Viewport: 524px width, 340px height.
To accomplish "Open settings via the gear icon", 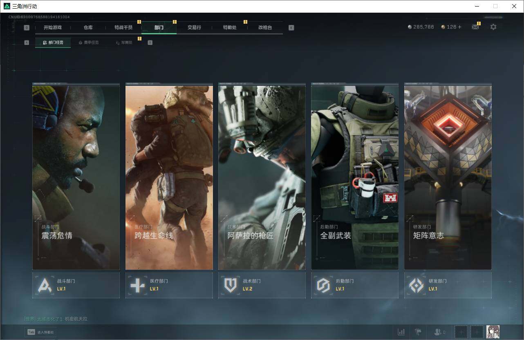I will 493,27.
